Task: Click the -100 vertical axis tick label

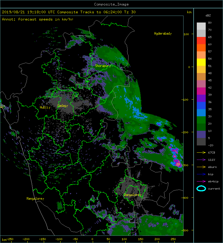Action: pyautogui.click(x=185, y=100)
